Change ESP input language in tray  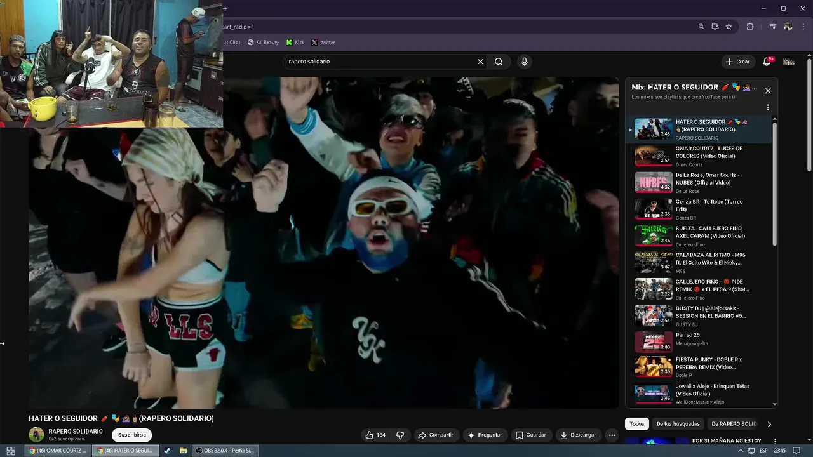[x=763, y=451]
